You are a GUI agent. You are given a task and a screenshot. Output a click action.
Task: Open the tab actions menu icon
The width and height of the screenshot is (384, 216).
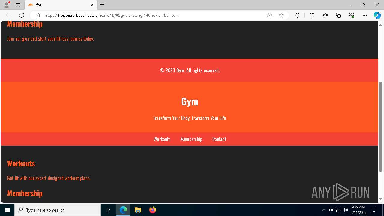point(18,5)
